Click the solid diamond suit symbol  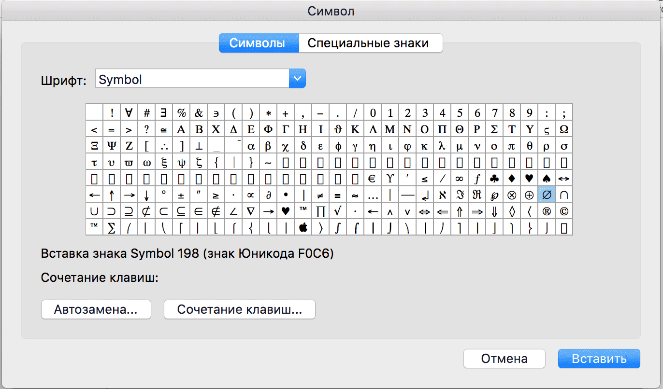512,179
